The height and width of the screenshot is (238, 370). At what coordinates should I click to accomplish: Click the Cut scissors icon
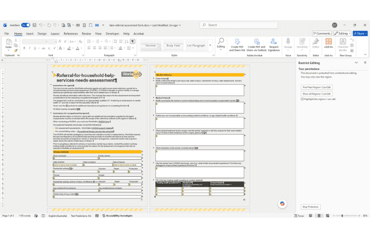coord(16,40)
